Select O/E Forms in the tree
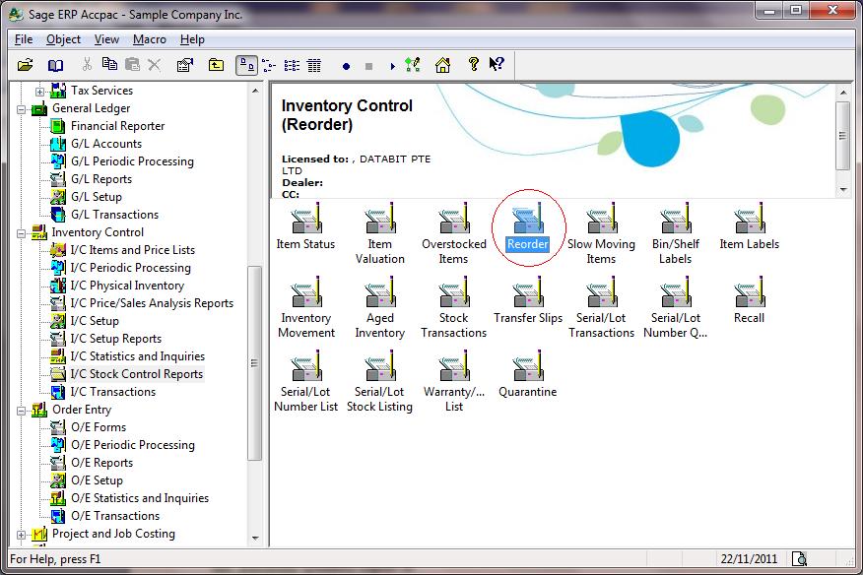The height and width of the screenshot is (575, 863). [x=99, y=427]
